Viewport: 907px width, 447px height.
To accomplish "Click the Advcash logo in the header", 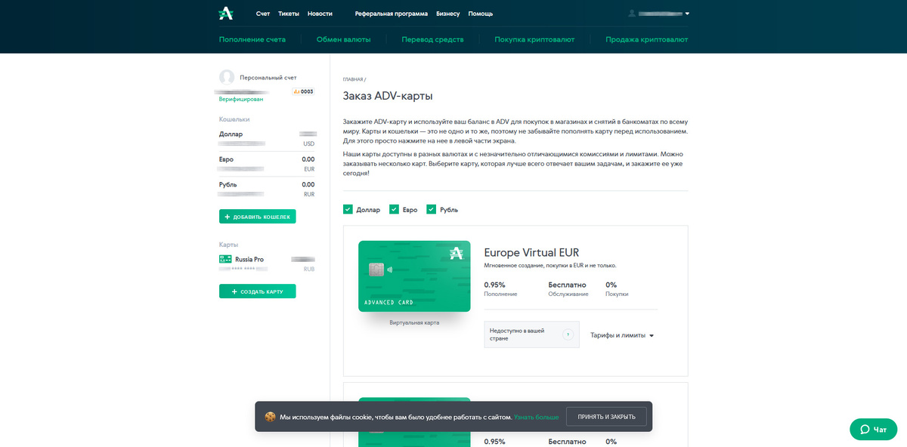I will [226, 14].
